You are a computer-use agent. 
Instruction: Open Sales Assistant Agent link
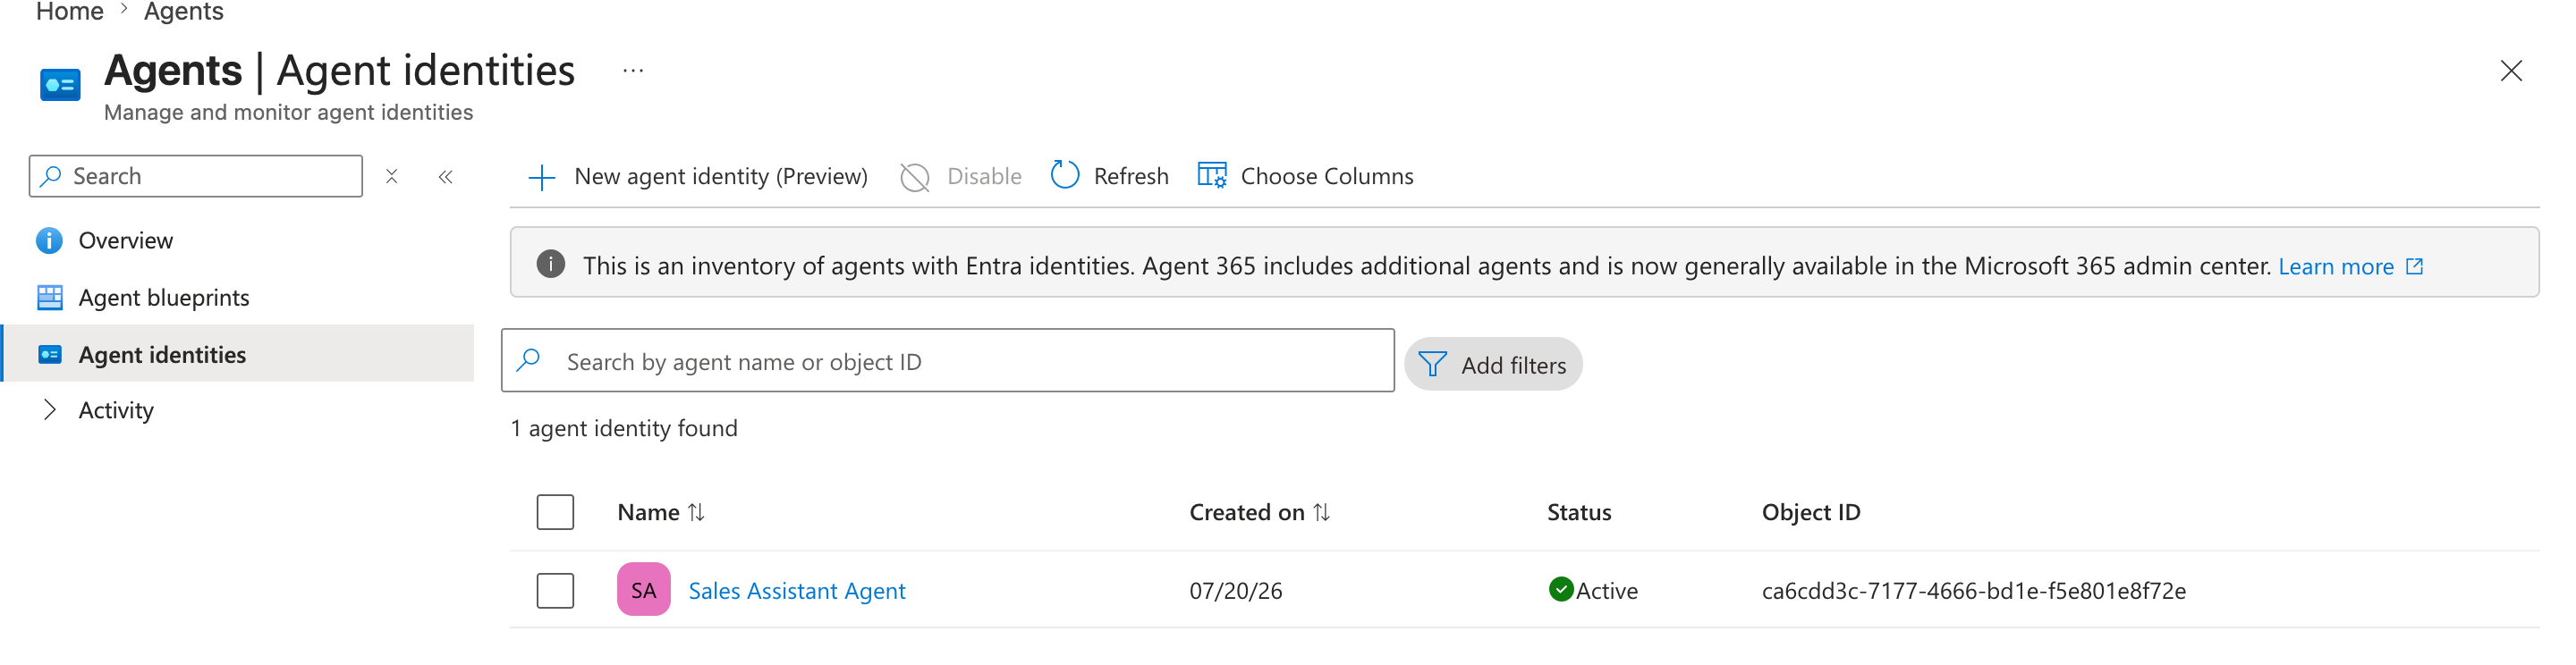coord(797,591)
